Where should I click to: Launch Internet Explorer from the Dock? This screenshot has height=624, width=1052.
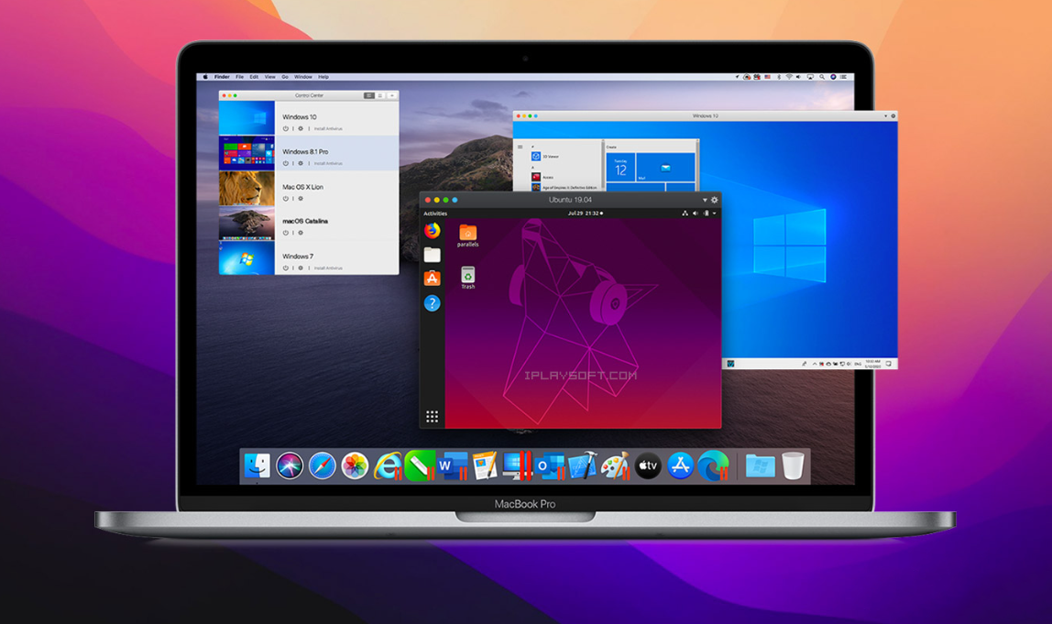point(388,465)
